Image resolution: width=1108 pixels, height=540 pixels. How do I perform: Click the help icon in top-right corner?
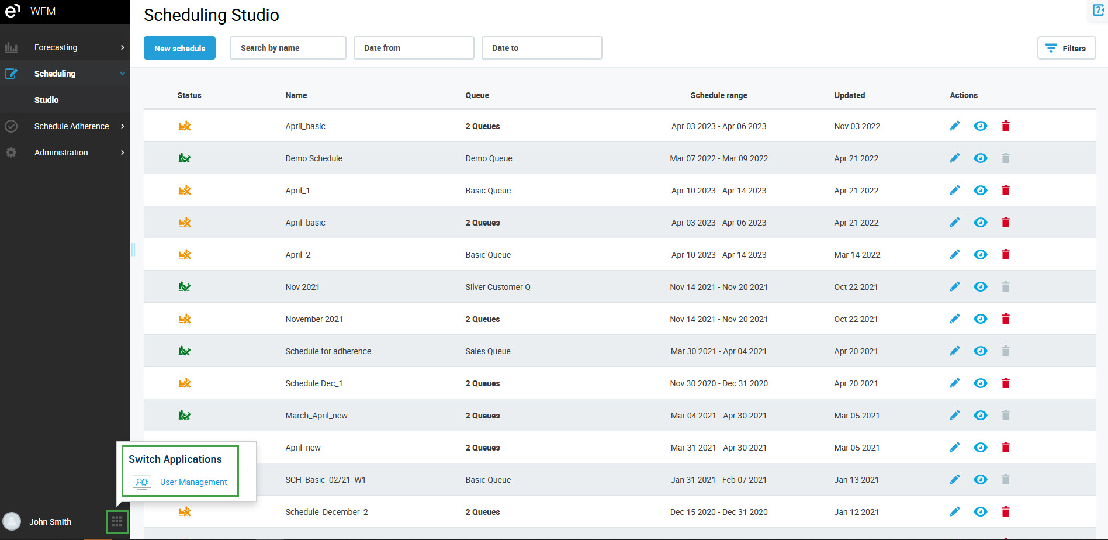click(x=1098, y=11)
